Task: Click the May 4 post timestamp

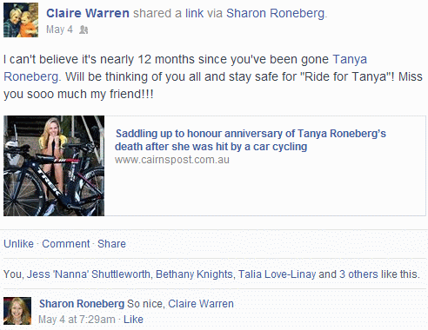Action: coord(59,30)
